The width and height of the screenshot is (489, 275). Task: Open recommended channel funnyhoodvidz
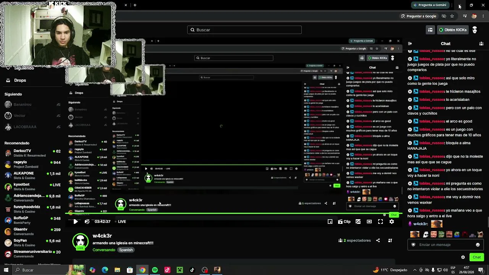point(32,209)
